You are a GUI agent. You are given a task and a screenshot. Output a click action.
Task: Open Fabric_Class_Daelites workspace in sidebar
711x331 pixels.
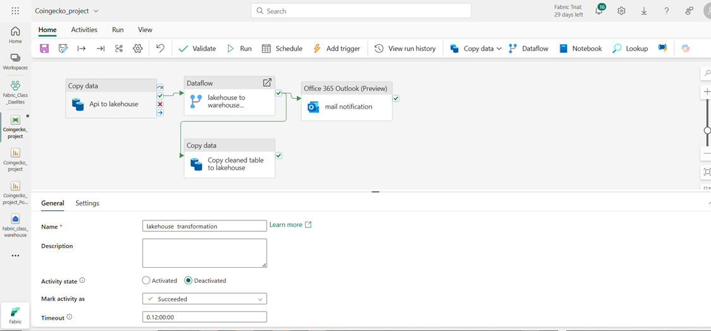[x=15, y=91]
